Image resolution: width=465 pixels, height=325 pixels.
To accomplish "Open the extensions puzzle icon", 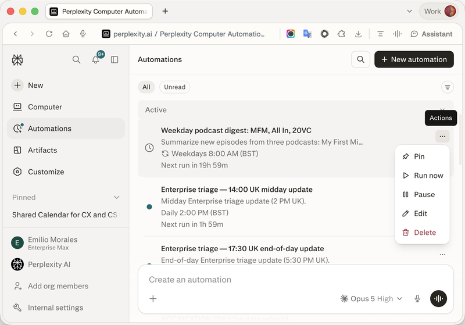I will point(341,34).
